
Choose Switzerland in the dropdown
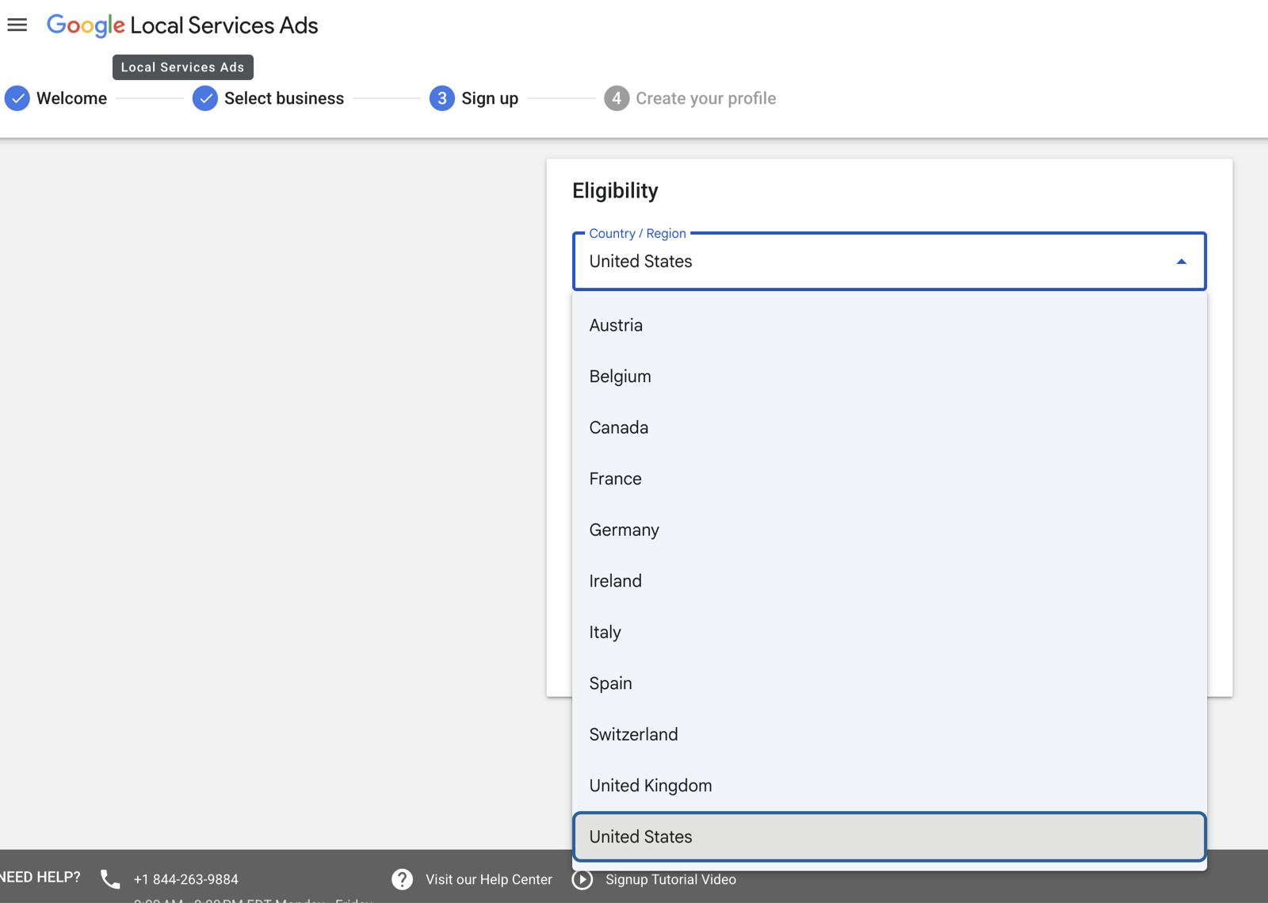pos(889,734)
